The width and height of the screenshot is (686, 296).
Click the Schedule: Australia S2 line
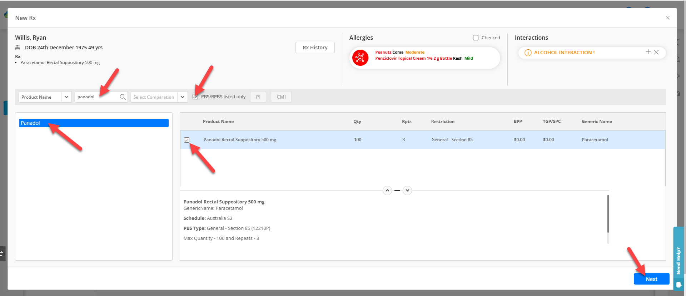click(208, 218)
